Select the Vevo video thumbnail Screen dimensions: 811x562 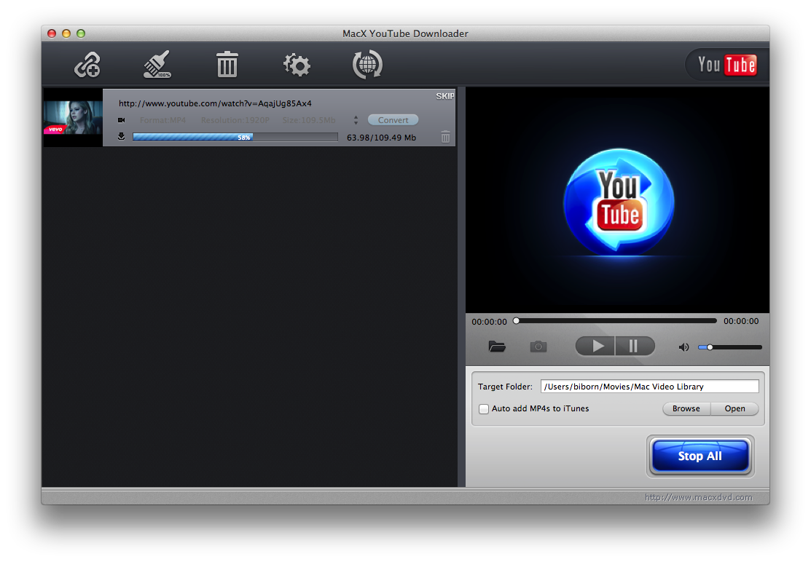point(73,118)
